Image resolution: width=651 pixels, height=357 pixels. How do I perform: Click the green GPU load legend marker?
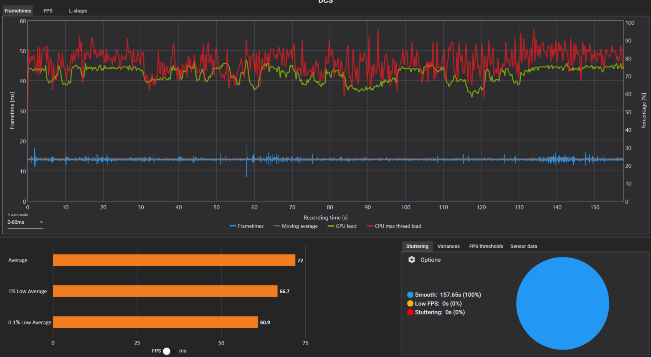[331, 226]
